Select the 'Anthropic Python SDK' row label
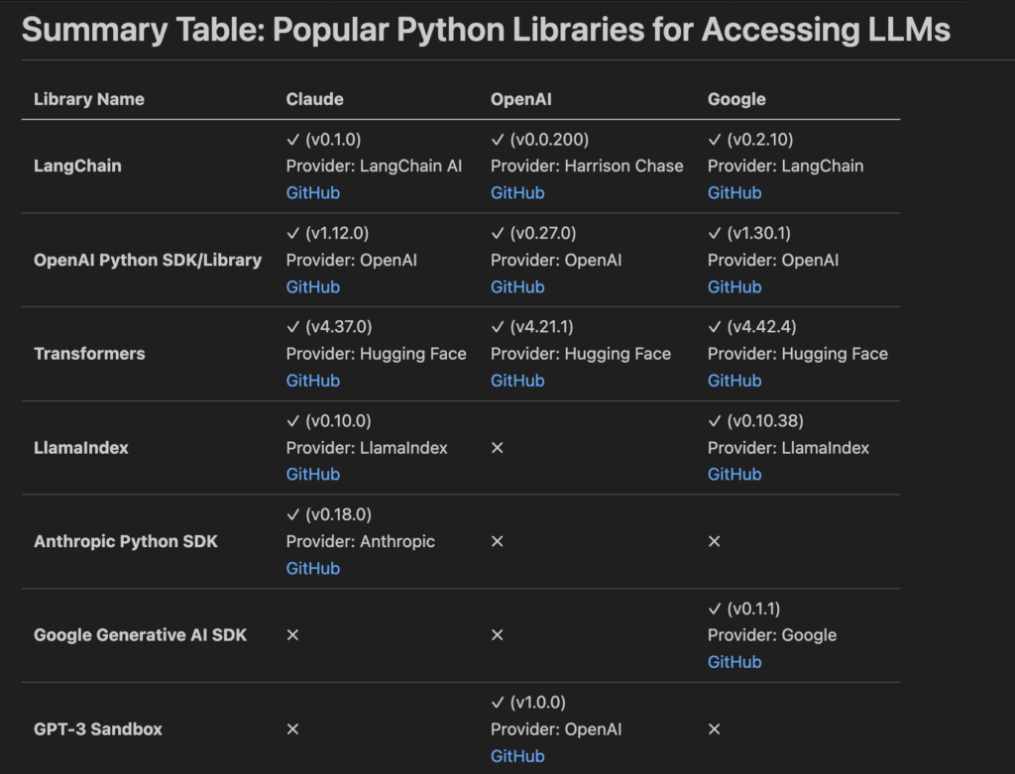Screen dimensions: 1015x774 pos(126,542)
